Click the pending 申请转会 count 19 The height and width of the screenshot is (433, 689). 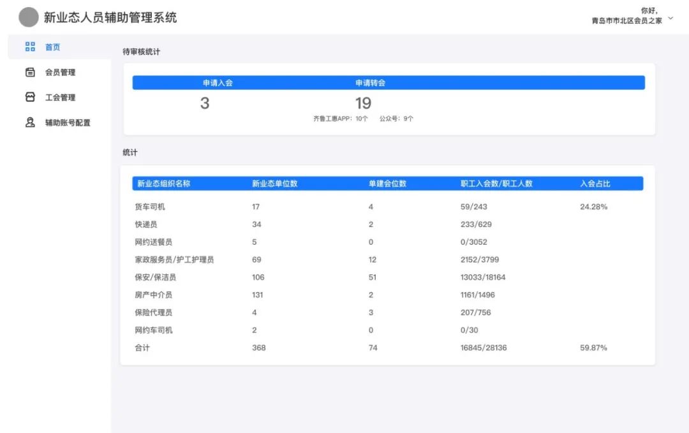coord(363,103)
